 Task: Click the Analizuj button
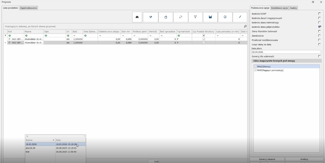click(x=304, y=159)
